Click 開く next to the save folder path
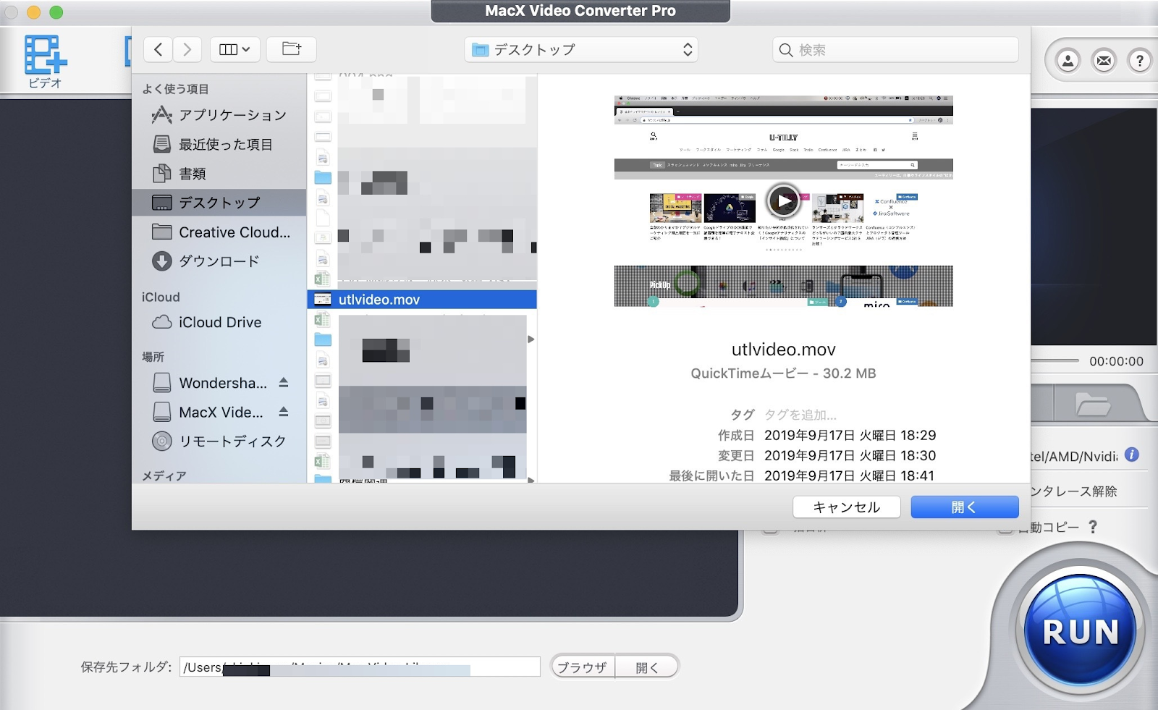The image size is (1158, 710). (647, 667)
